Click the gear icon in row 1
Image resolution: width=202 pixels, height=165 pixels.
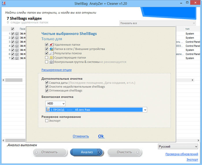pos(17,34)
